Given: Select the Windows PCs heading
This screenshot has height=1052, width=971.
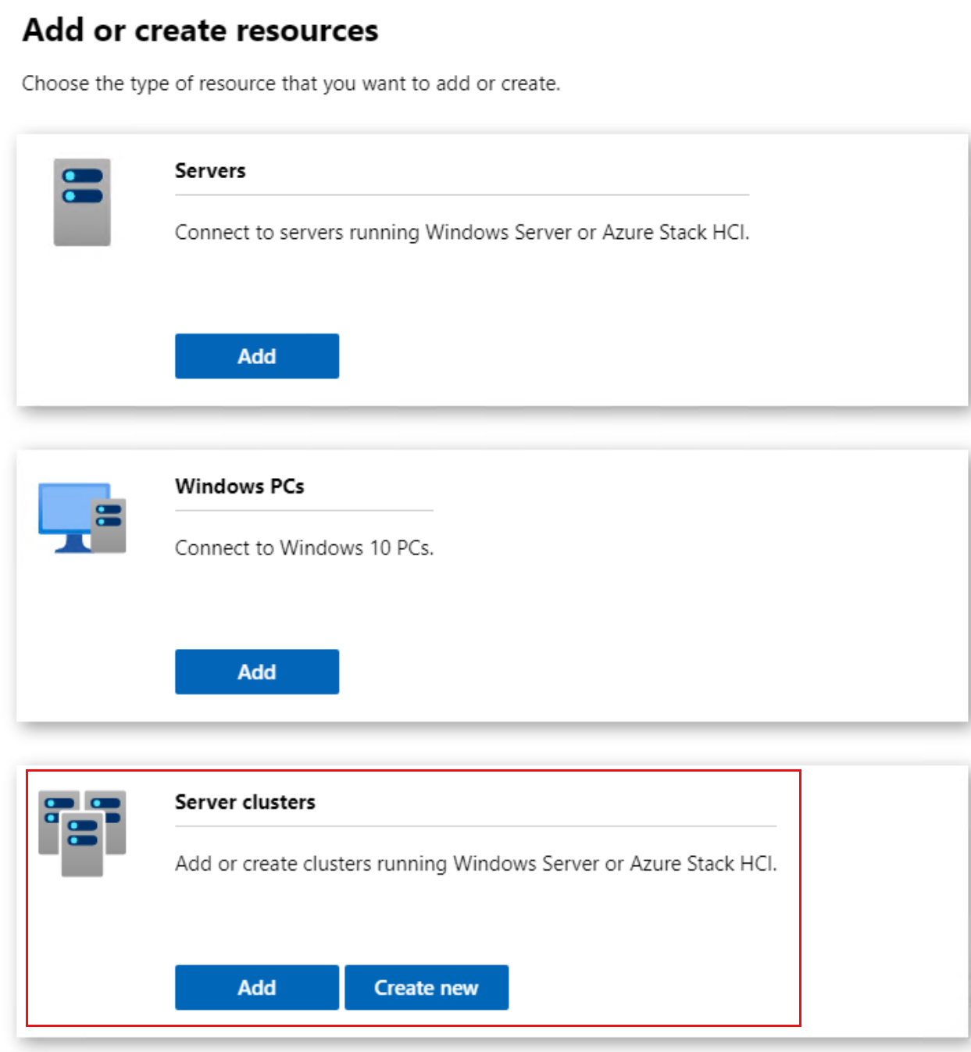Looking at the screenshot, I should tap(239, 486).
